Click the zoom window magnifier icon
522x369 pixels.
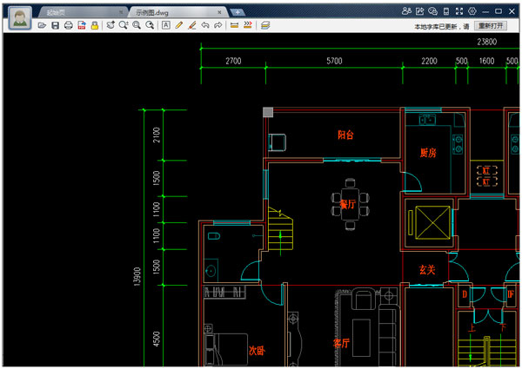coord(137,25)
